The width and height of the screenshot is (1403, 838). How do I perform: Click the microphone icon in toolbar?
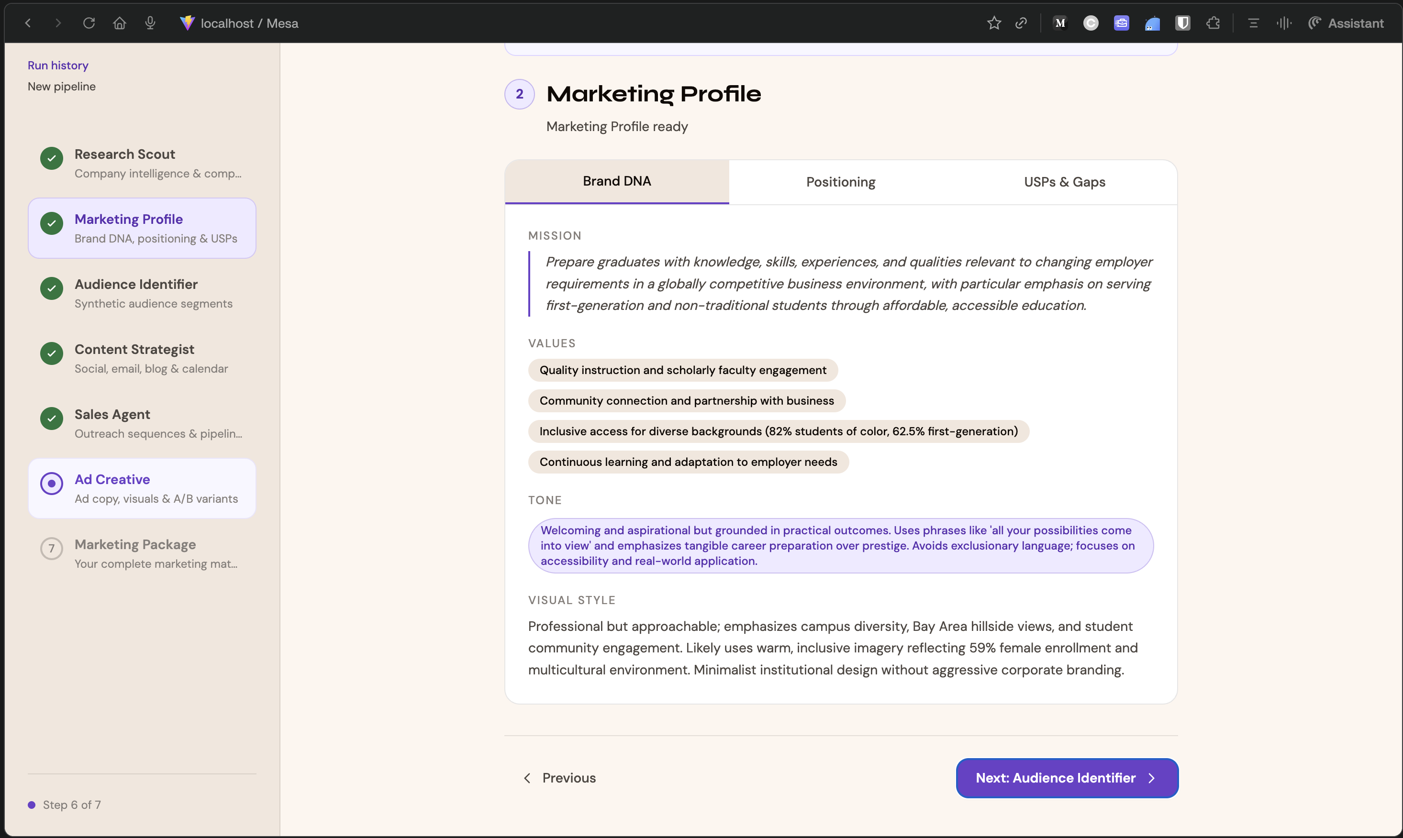(x=150, y=23)
